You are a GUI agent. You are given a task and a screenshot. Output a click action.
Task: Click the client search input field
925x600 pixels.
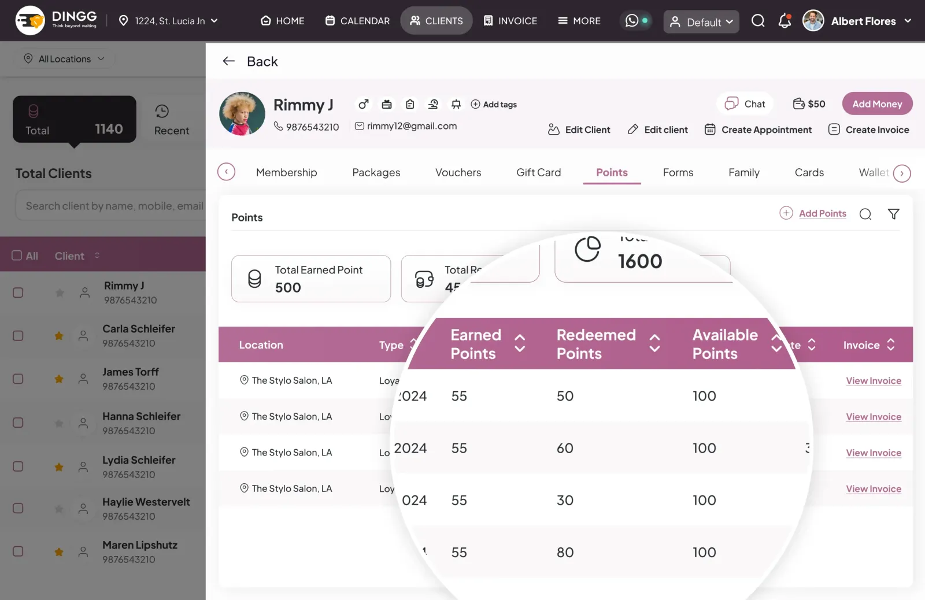pos(110,206)
